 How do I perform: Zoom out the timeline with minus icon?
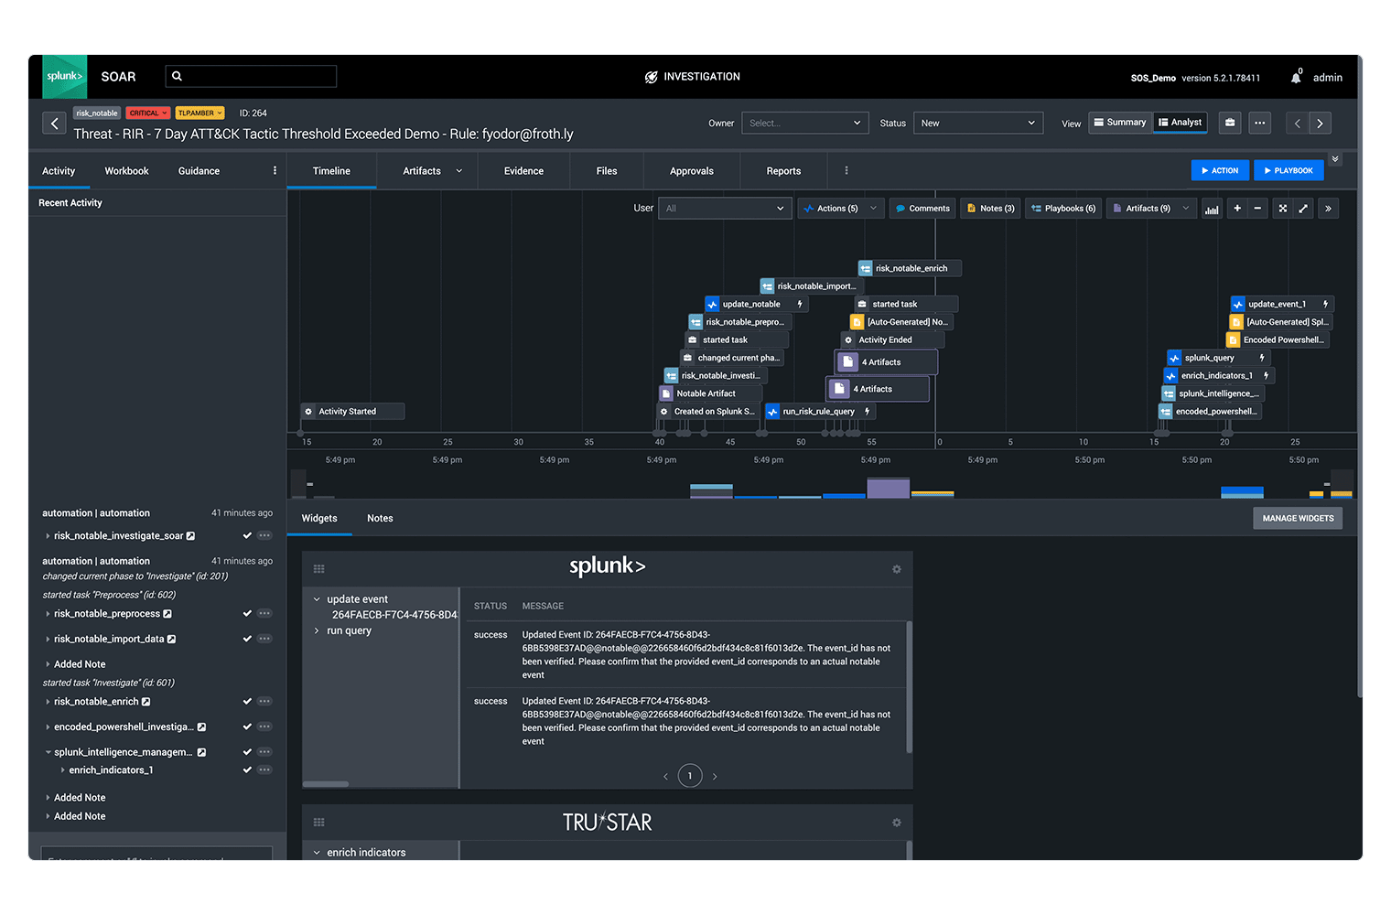[1257, 209]
